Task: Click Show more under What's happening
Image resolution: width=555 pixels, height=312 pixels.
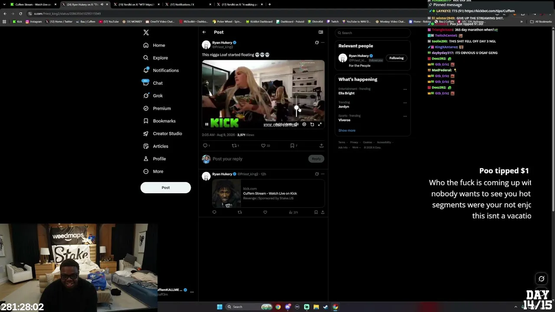Action: click(347, 130)
